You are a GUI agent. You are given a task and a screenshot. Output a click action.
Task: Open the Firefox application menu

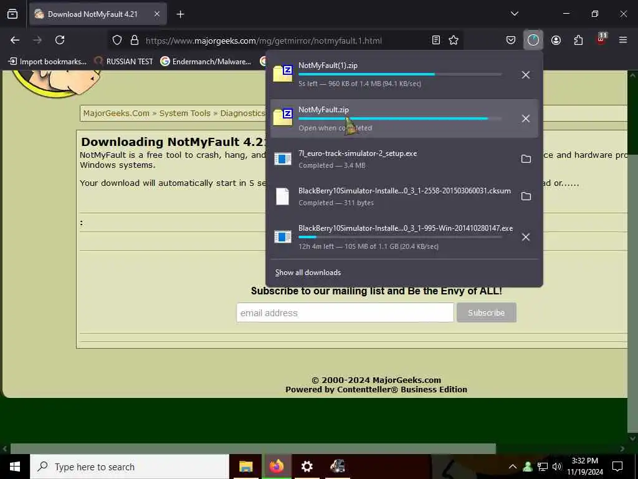coord(623,40)
